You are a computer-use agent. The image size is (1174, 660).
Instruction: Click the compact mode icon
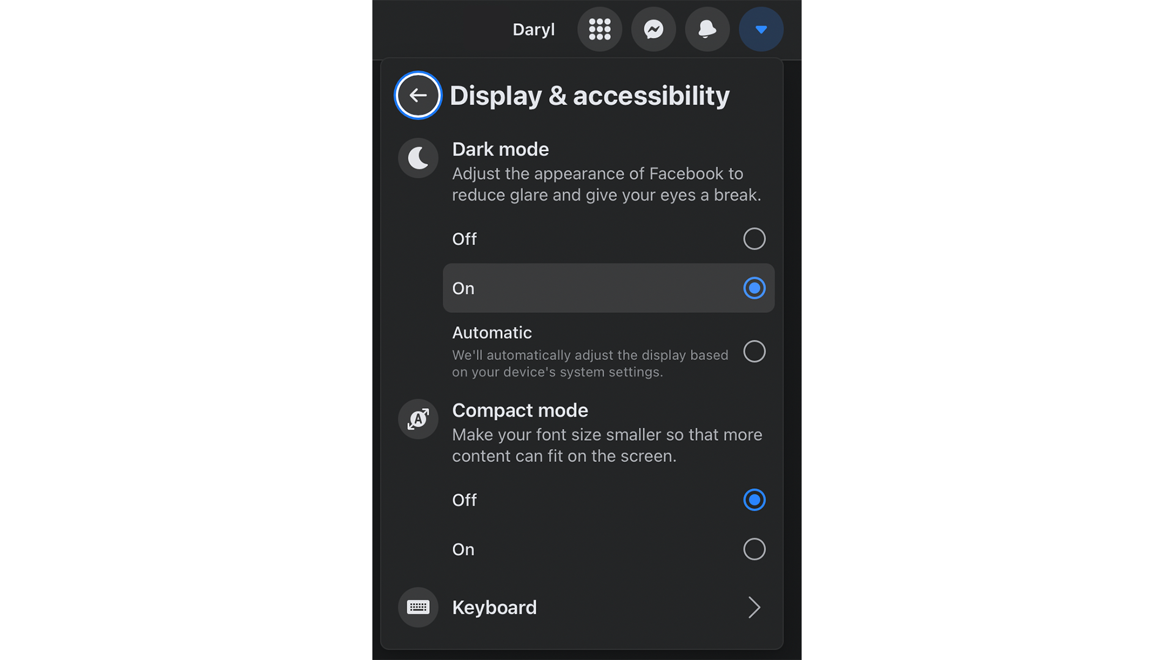[x=418, y=419]
